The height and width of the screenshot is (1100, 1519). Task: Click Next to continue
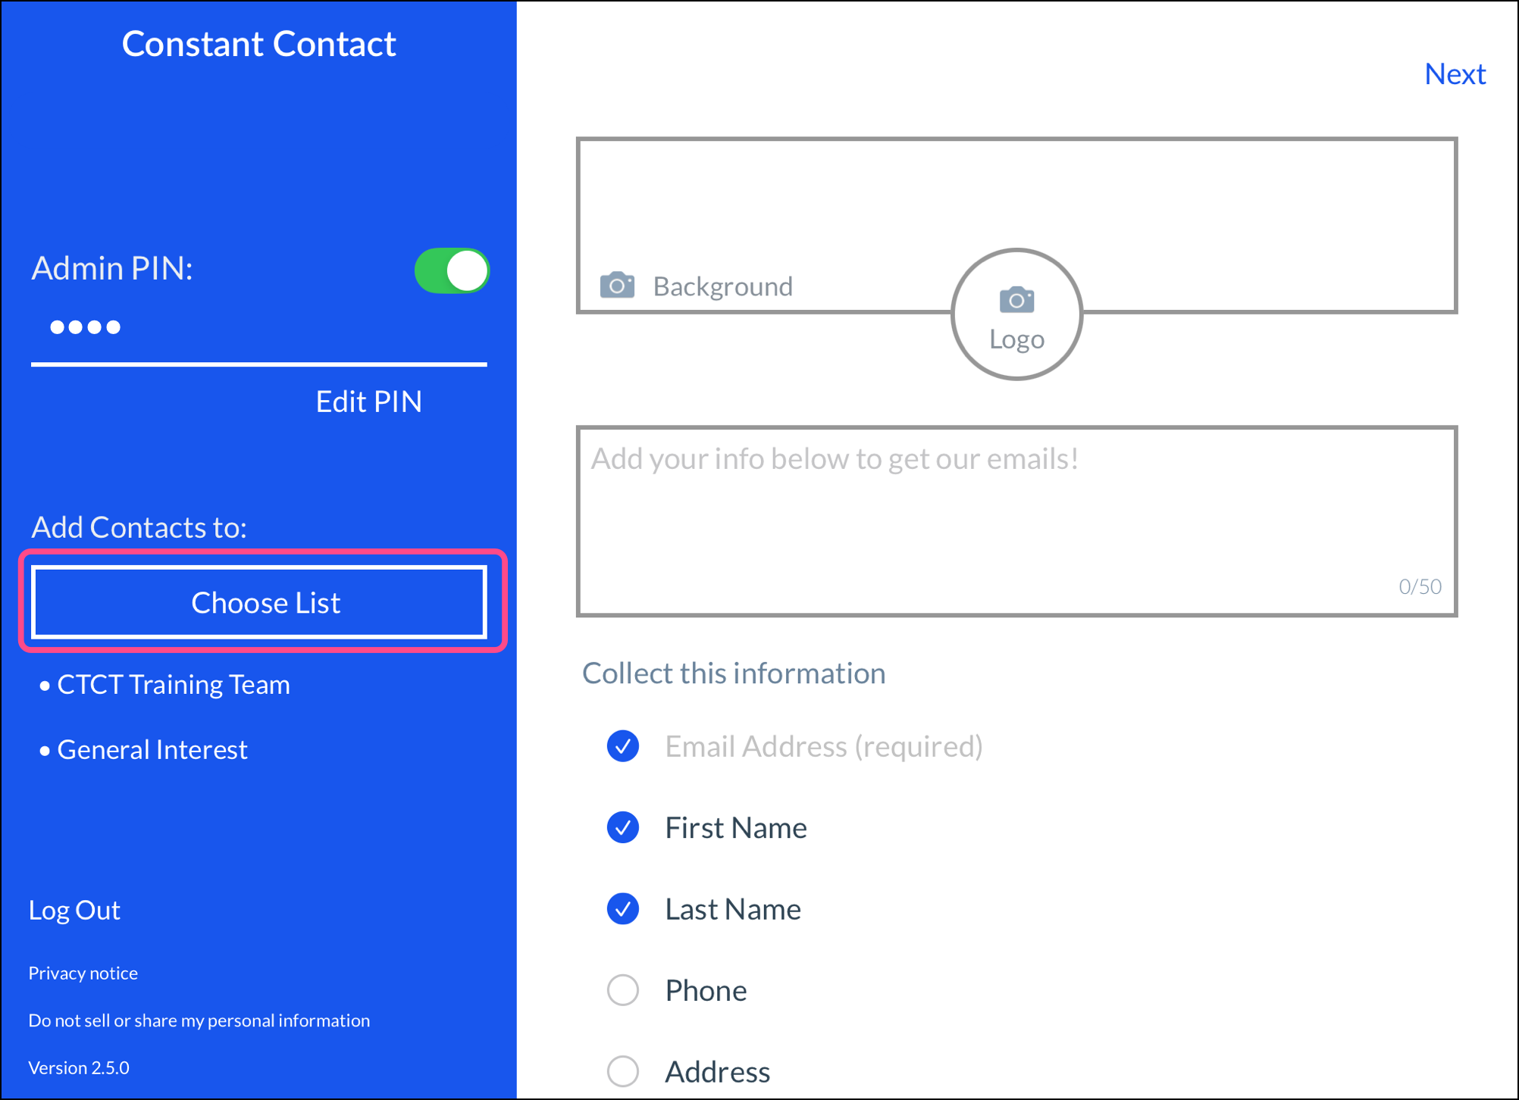(x=1454, y=74)
